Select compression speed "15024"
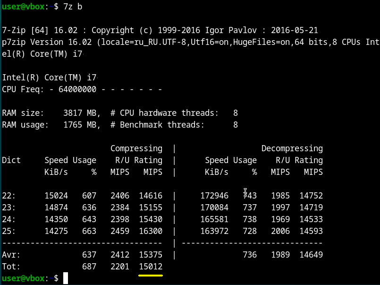 (x=56, y=196)
